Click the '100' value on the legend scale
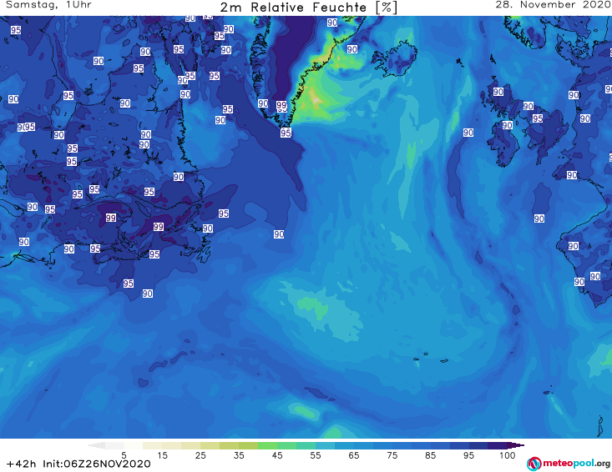The height and width of the screenshot is (472, 612). click(508, 455)
